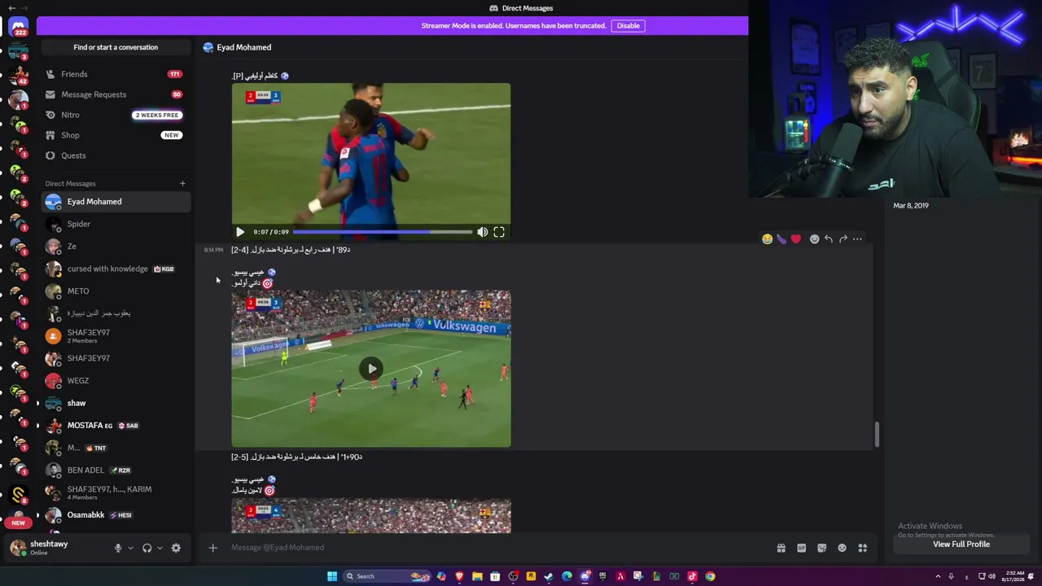The width and height of the screenshot is (1042, 586).
Task: Forward the hovered message
Action: [843, 239]
